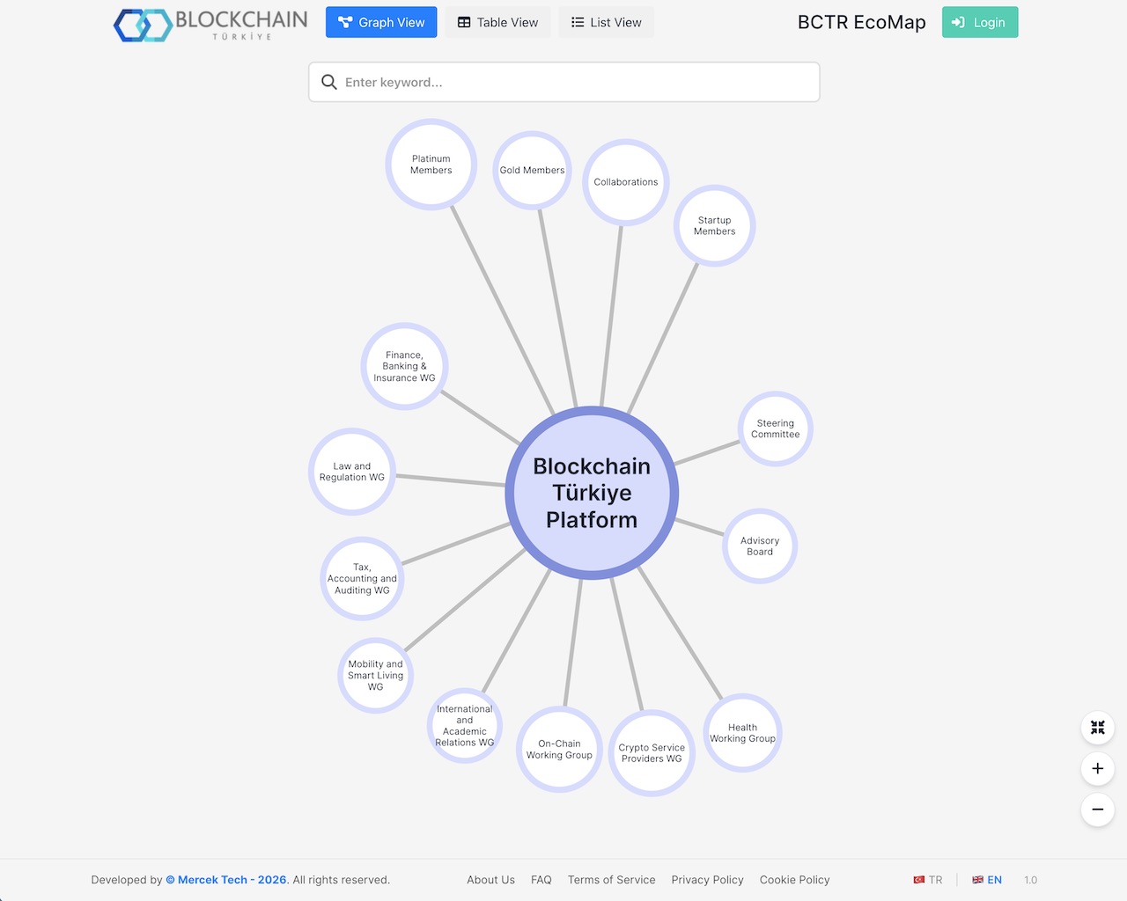This screenshot has width=1127, height=901.
Task: Open the Collaborations node
Action: point(626,182)
